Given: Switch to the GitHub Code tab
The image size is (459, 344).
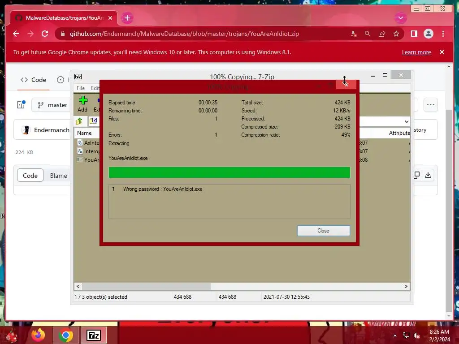Looking at the screenshot, I should pos(33,80).
